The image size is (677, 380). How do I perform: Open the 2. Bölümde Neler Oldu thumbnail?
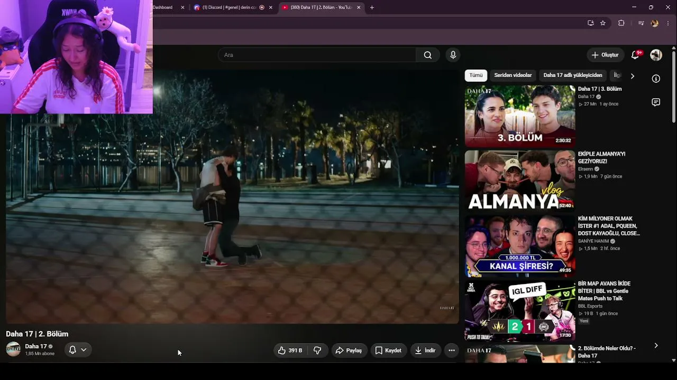[520, 354]
